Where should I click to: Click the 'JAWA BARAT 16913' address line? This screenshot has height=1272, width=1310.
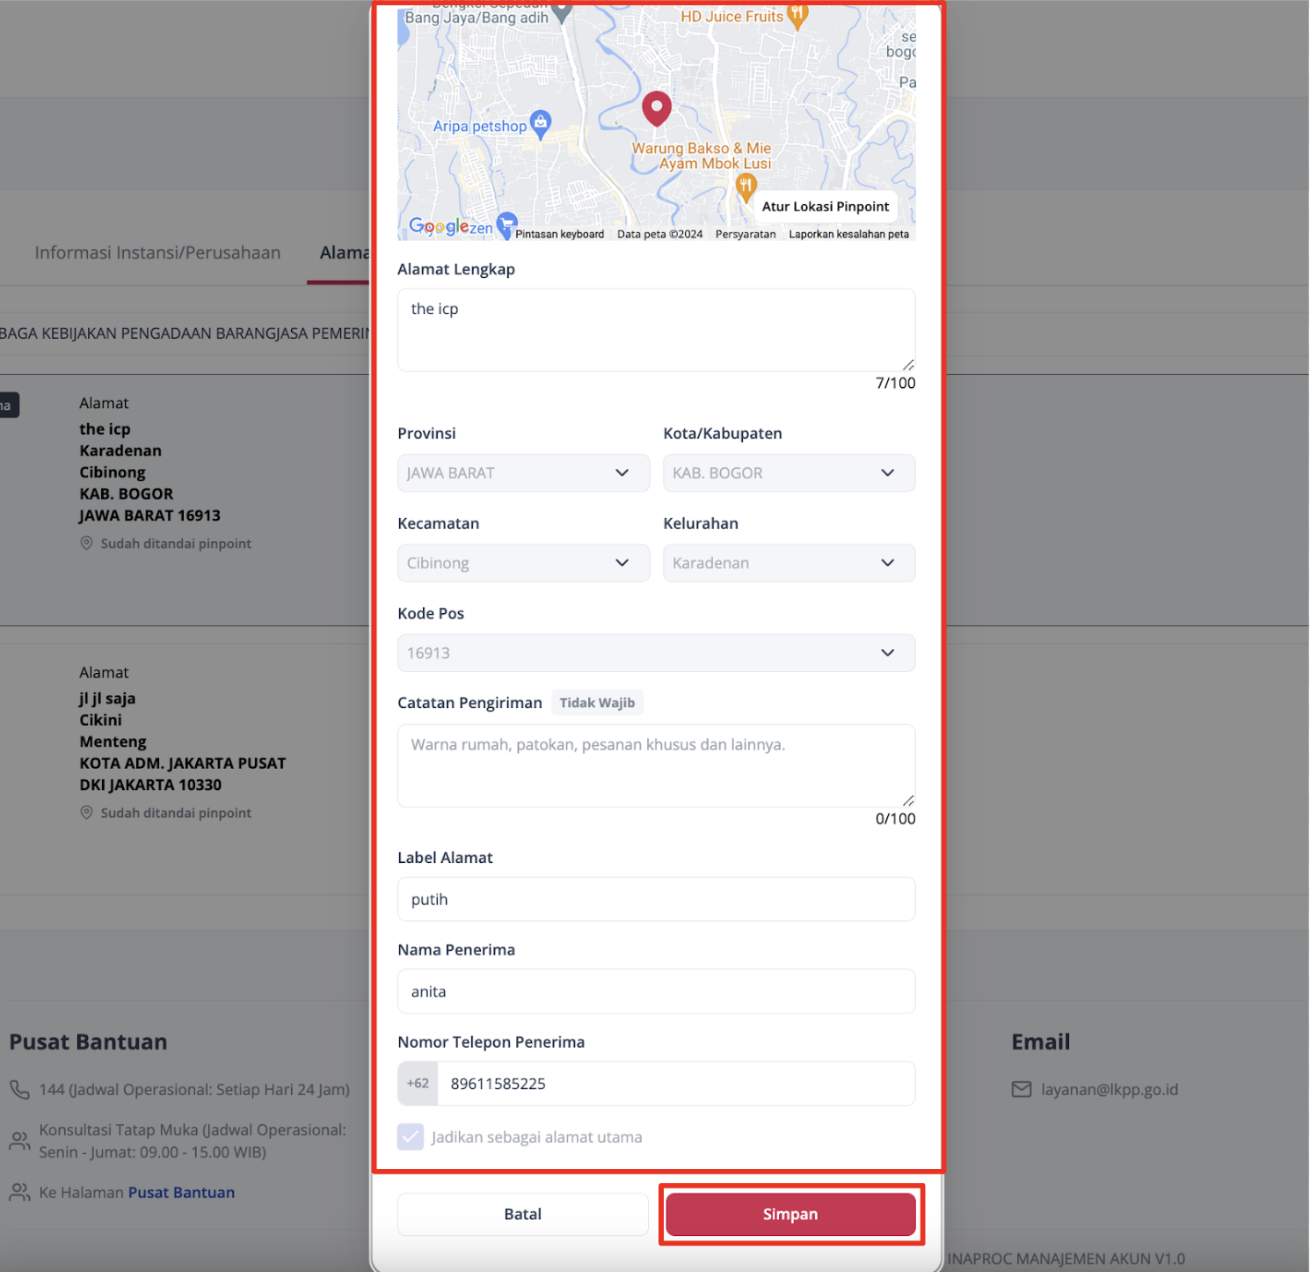(x=149, y=515)
